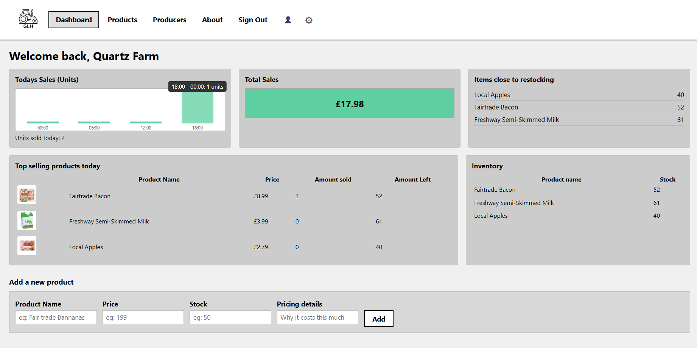Focus the Product Name input field

(56, 317)
